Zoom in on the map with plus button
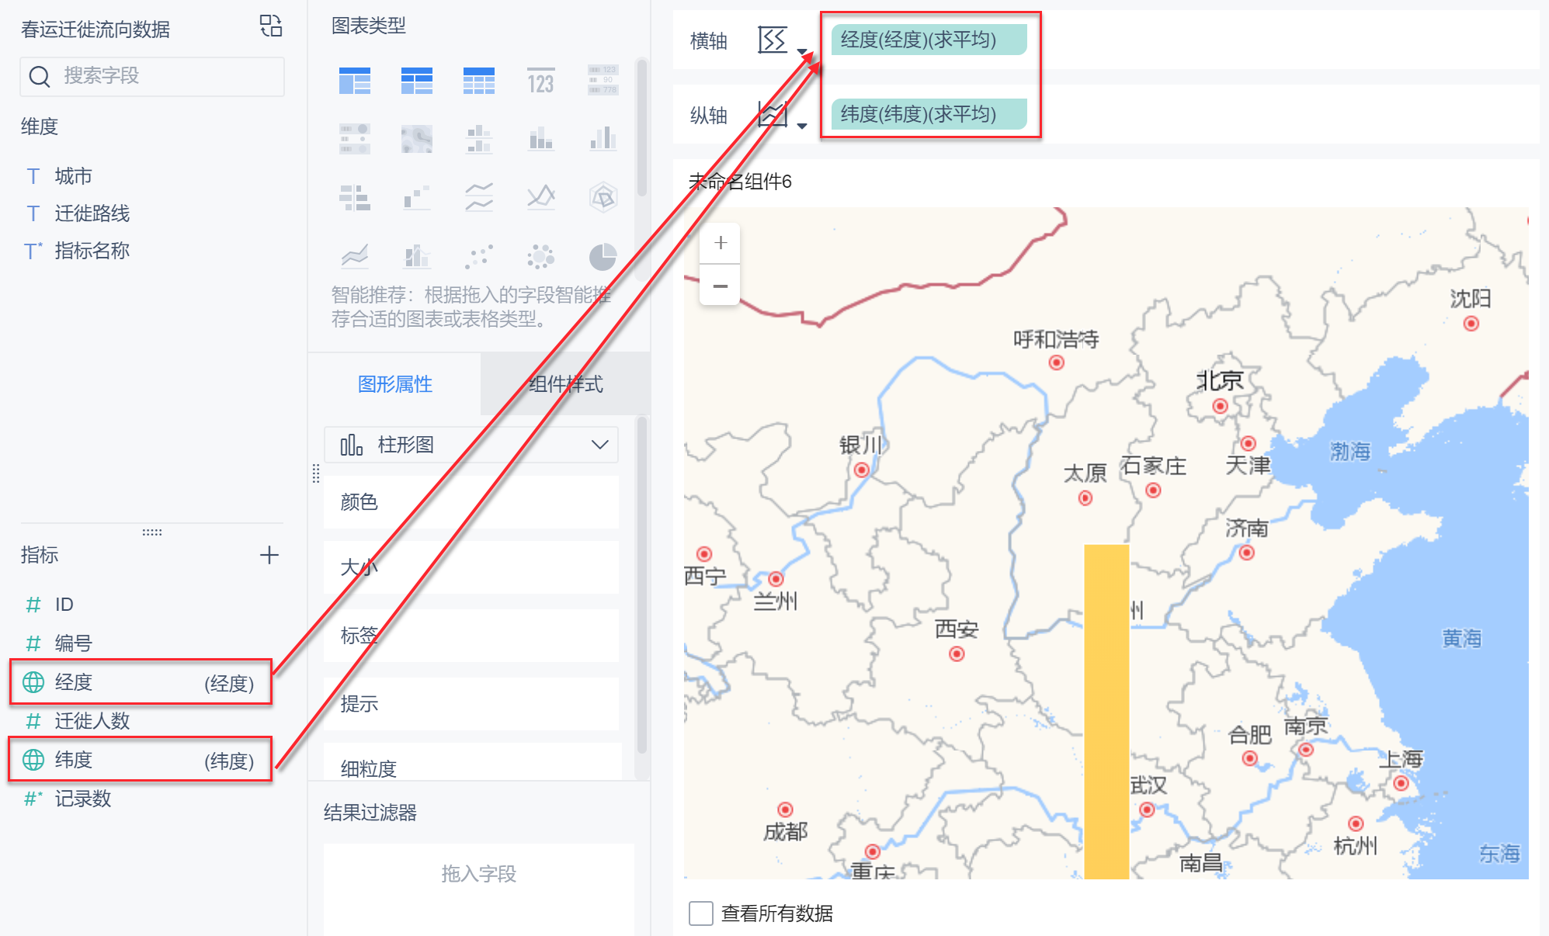 pyautogui.click(x=720, y=243)
